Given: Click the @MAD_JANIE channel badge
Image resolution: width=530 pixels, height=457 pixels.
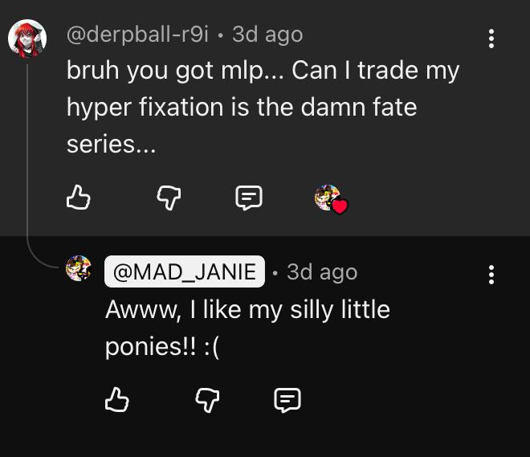Looking at the screenshot, I should point(184,271).
